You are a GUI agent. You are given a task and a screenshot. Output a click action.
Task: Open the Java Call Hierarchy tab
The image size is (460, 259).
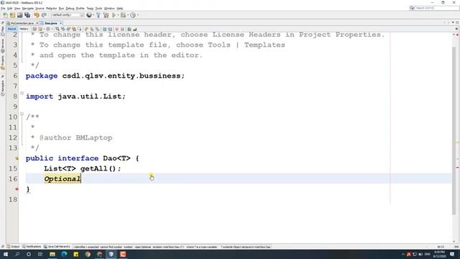coord(57,247)
